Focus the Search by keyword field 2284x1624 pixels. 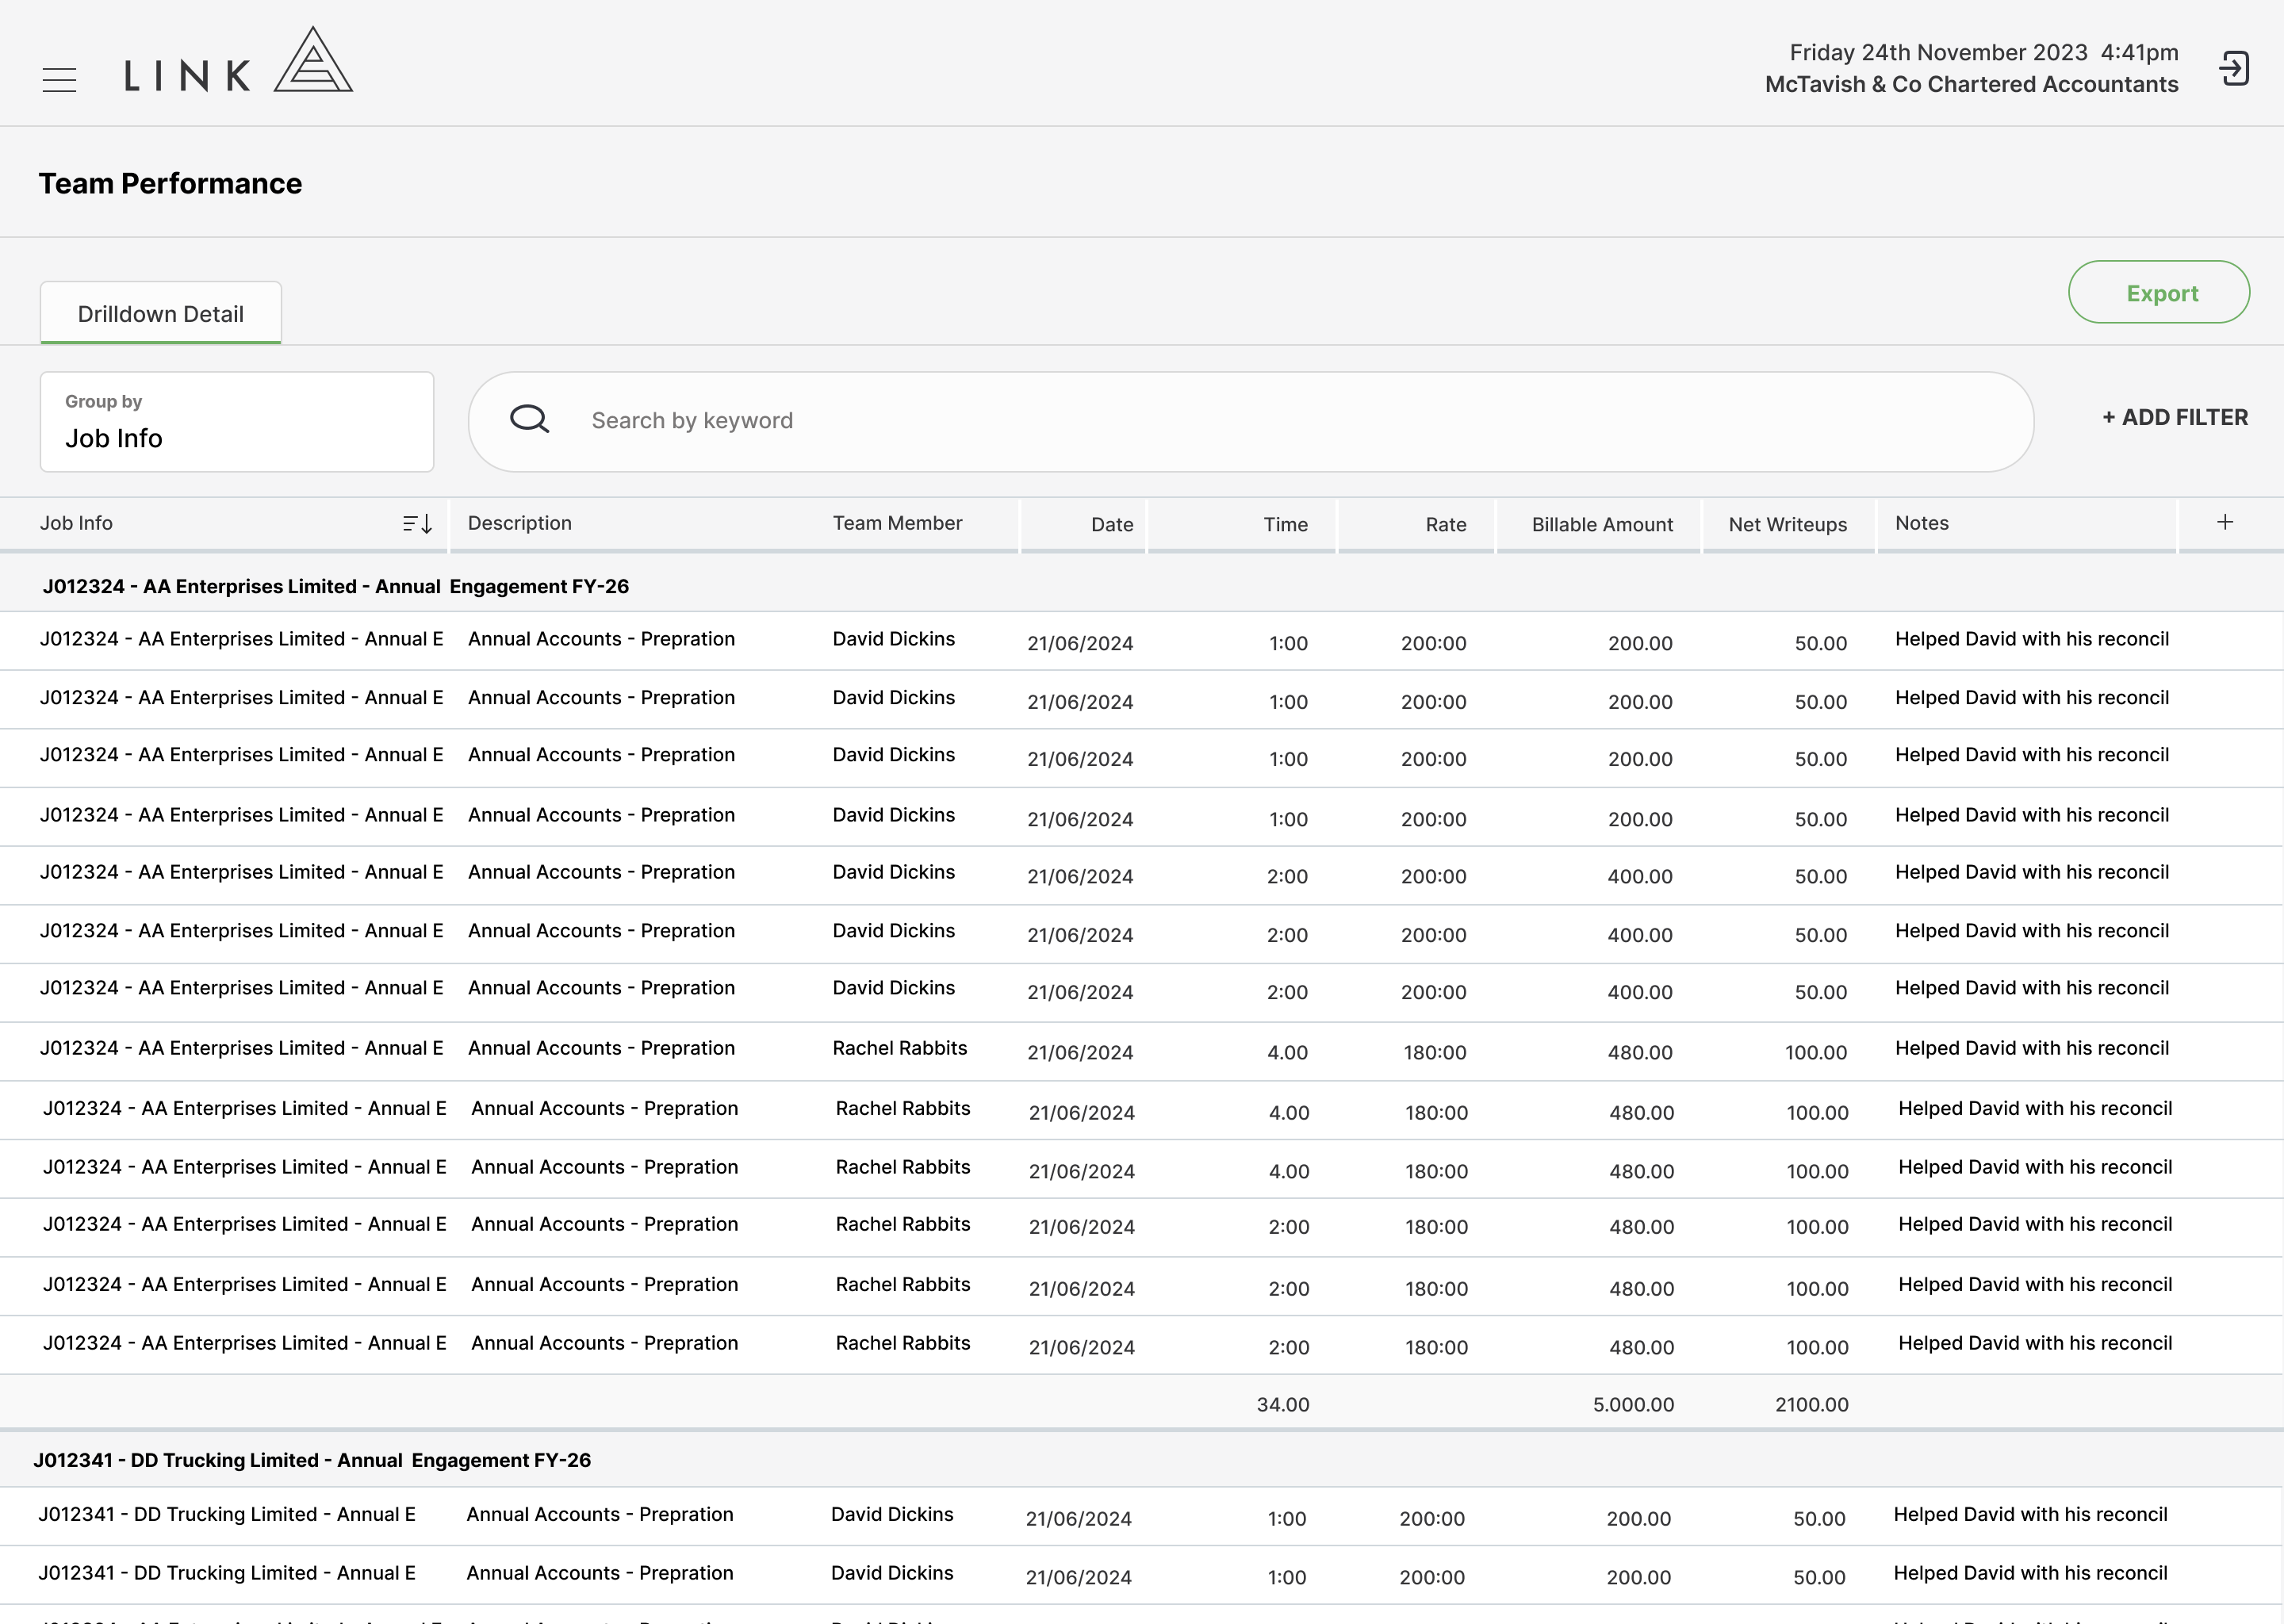pyautogui.click(x=1251, y=421)
